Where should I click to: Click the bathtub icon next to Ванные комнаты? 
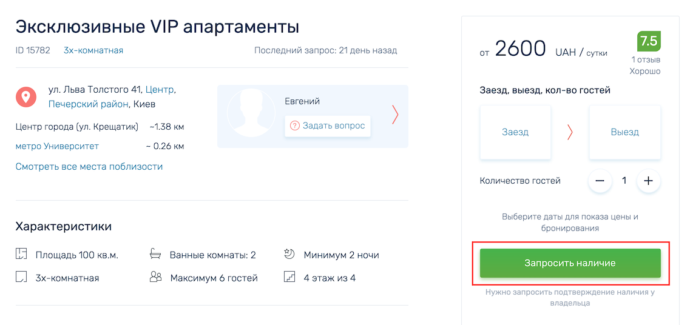coord(156,254)
